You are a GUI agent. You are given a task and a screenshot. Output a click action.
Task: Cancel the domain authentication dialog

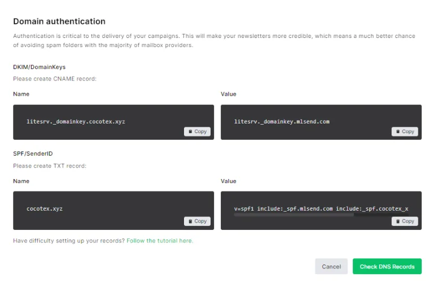pyautogui.click(x=331, y=266)
